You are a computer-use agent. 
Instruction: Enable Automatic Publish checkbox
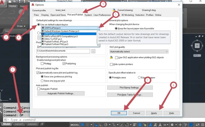39,89
